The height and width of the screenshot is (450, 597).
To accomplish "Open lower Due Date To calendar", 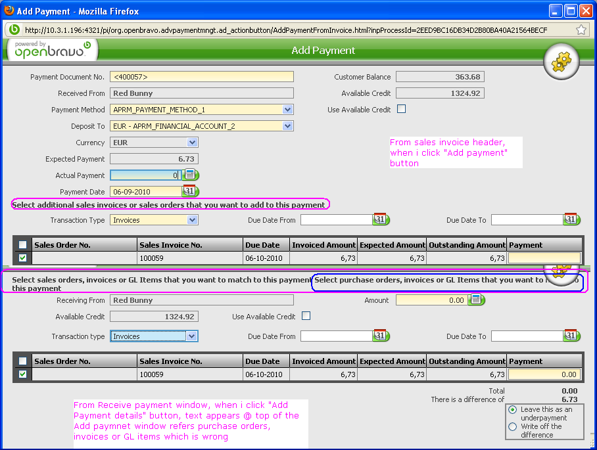I will pos(571,336).
